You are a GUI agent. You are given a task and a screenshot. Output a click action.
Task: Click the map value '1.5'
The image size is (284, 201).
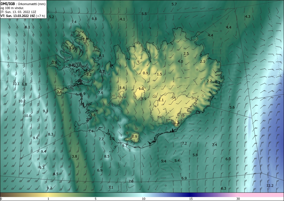pyautogui.click(x=159, y=74)
